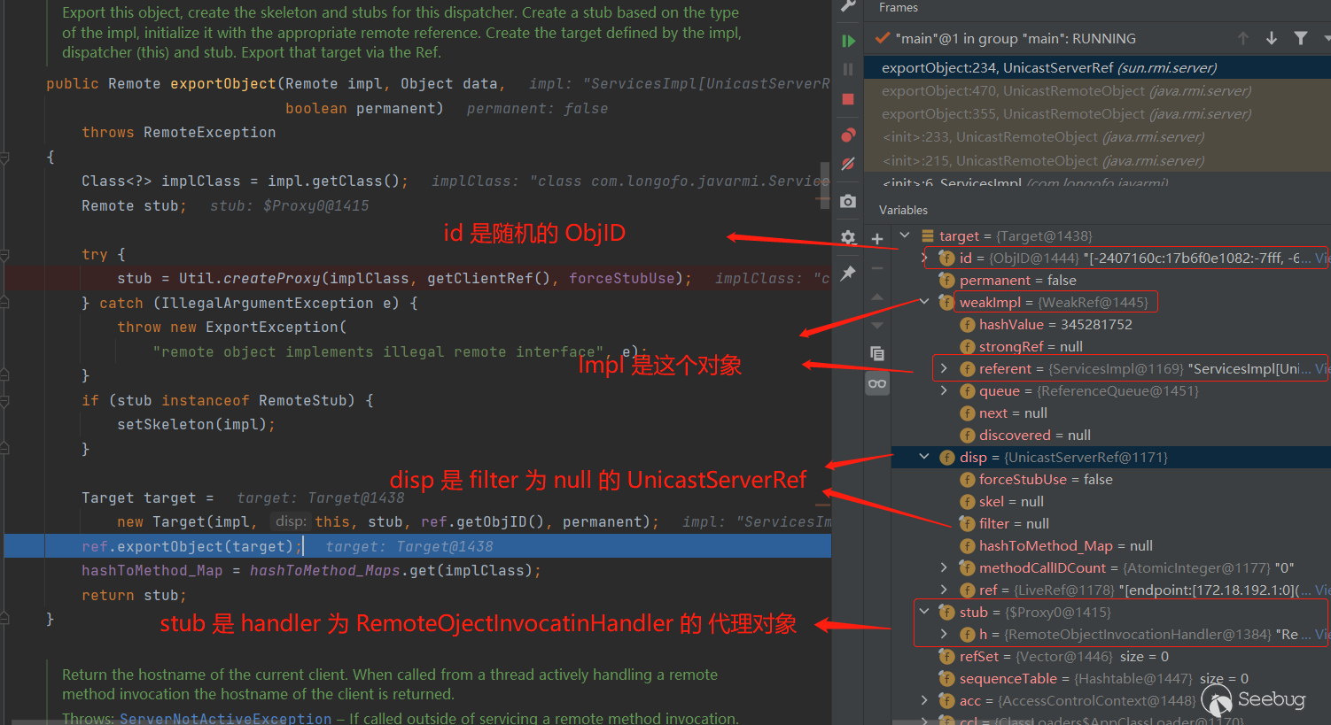Expand the acc AccessControlContext@1448 node
1331x725 pixels.
924,700
